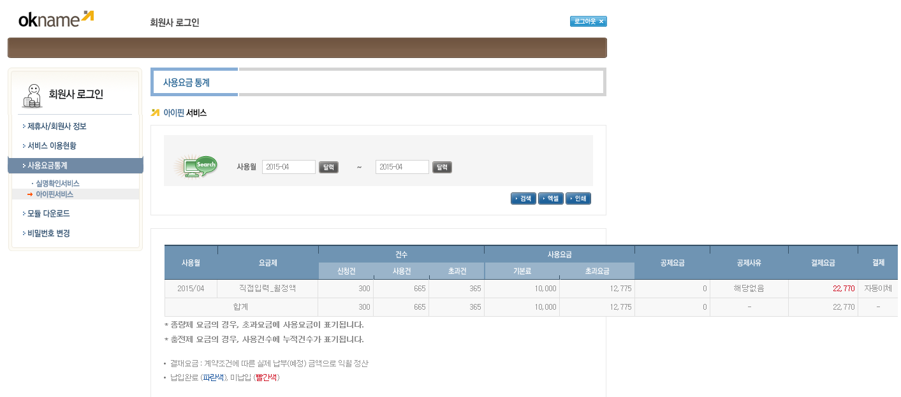Click the 로그아웃 button
Screen dimensions: 901x397
click(x=588, y=22)
